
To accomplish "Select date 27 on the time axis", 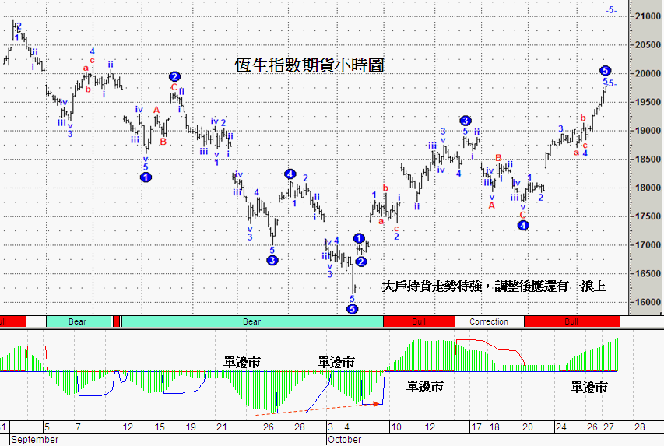I will [609, 427].
